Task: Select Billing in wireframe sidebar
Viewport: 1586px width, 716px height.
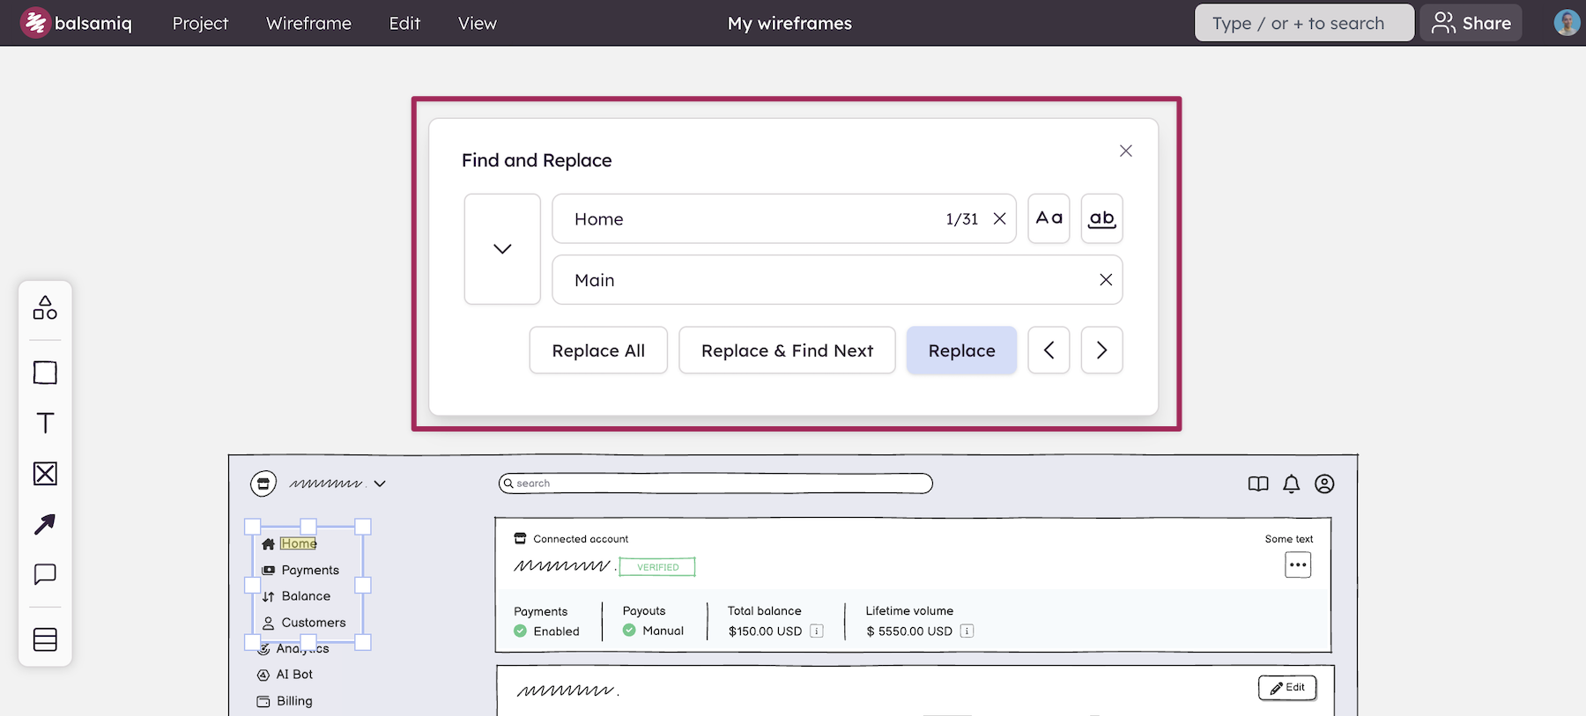Action: pyautogui.click(x=294, y=701)
